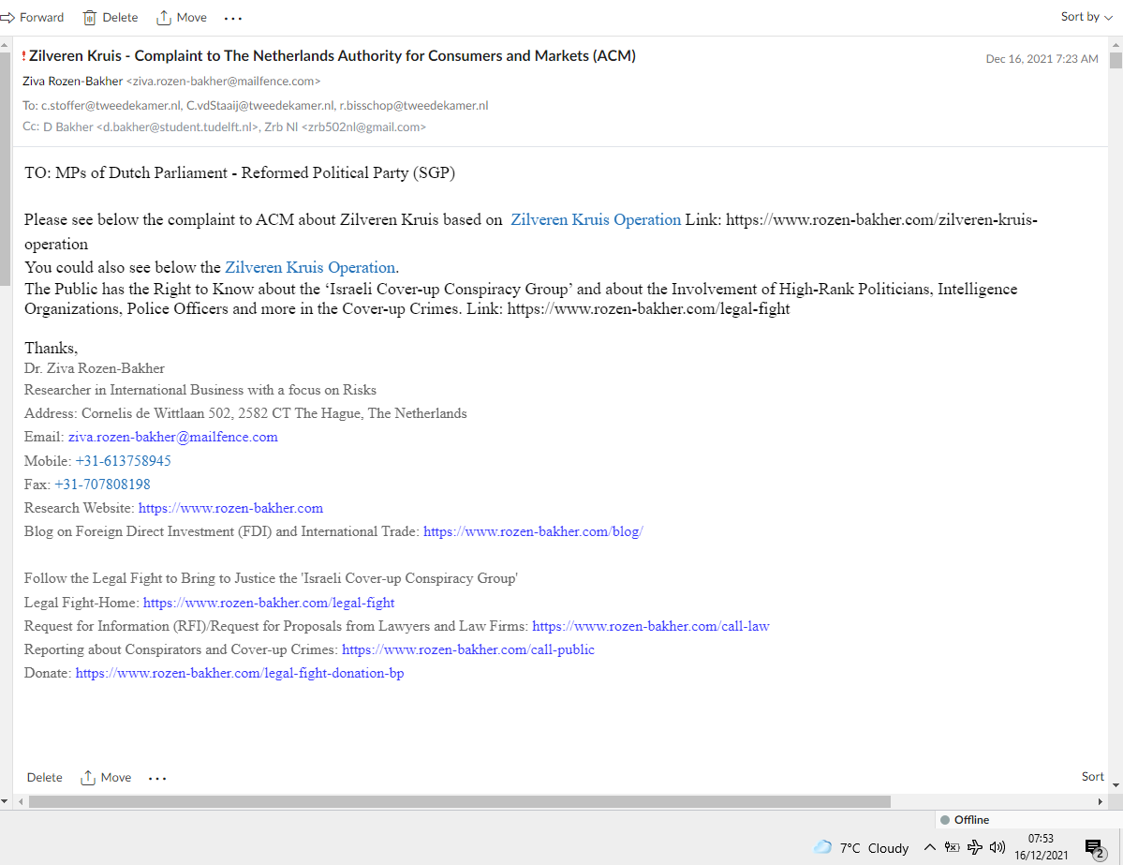
Task: Open the taskbar clock 07:53
Action: click(x=1041, y=846)
